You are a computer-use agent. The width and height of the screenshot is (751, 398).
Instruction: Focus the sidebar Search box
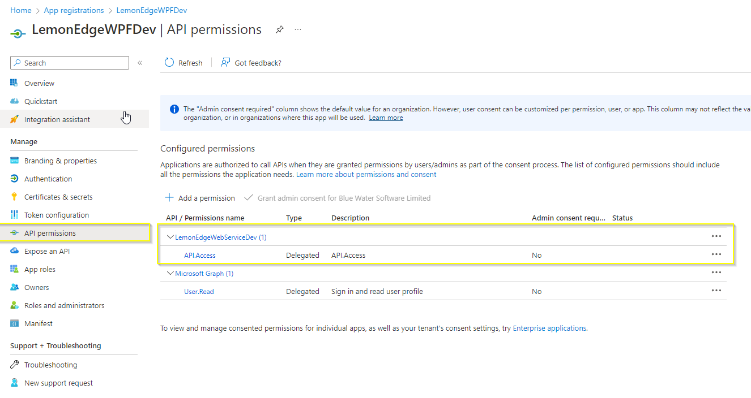tap(70, 63)
